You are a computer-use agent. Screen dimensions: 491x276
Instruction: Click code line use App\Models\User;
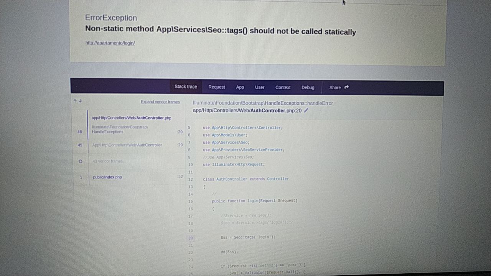(x=225, y=135)
